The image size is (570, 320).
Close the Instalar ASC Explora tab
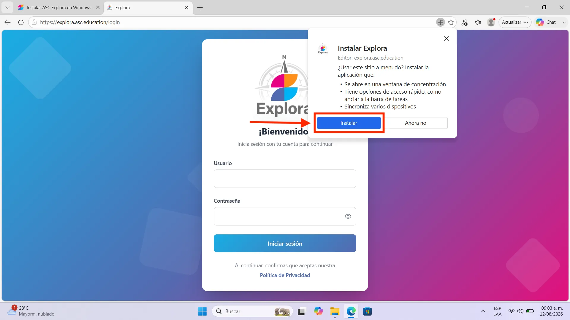point(98,8)
